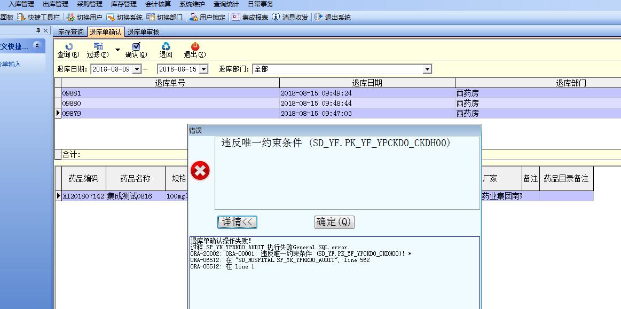The width and height of the screenshot is (621, 309).
Task: Collapse the 快捷 sidebar section chevron
Action: (37, 46)
